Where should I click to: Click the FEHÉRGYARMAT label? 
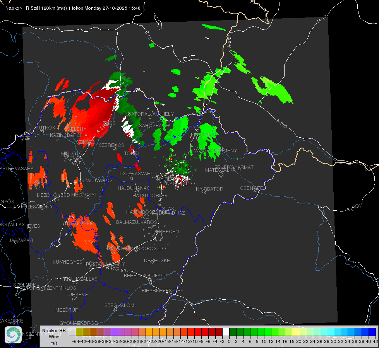point(234,167)
